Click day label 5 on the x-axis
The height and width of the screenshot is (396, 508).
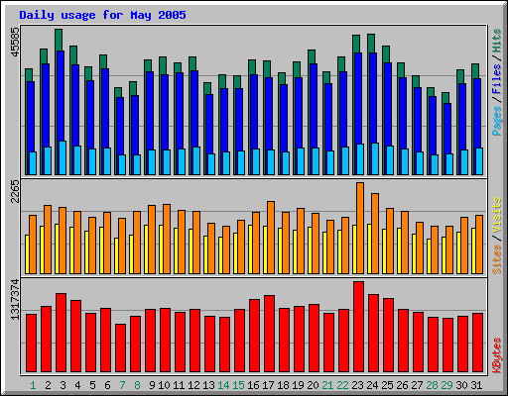coord(92,385)
